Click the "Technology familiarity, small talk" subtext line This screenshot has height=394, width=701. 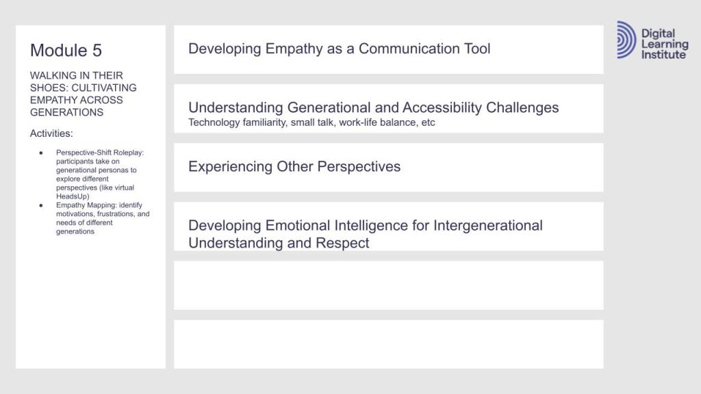pyautogui.click(x=311, y=122)
